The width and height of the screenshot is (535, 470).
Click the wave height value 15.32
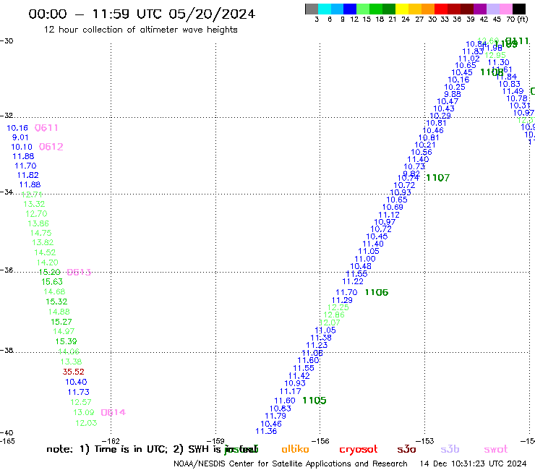pos(56,302)
